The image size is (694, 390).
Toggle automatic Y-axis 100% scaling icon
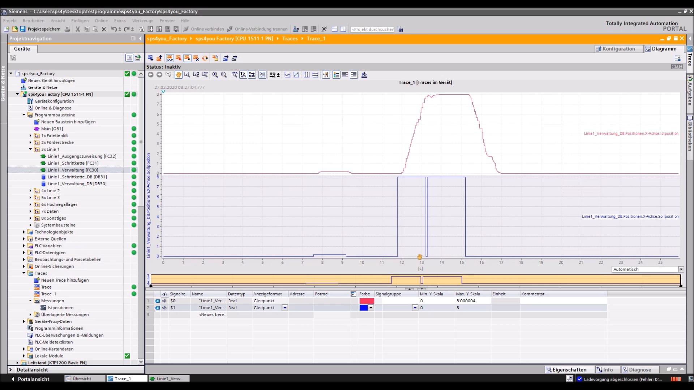pos(243,75)
